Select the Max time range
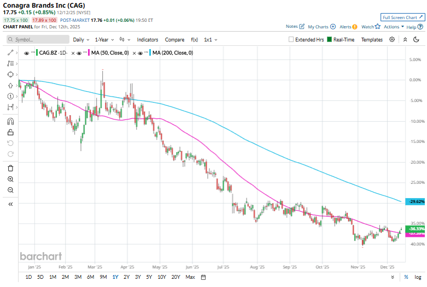Screen dimensions: 427x287 [190, 277]
